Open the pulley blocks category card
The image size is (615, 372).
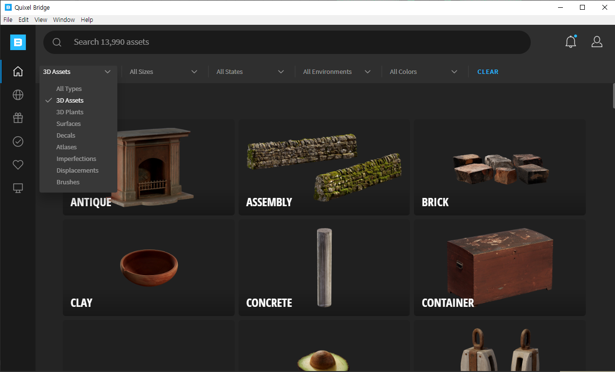point(500,346)
